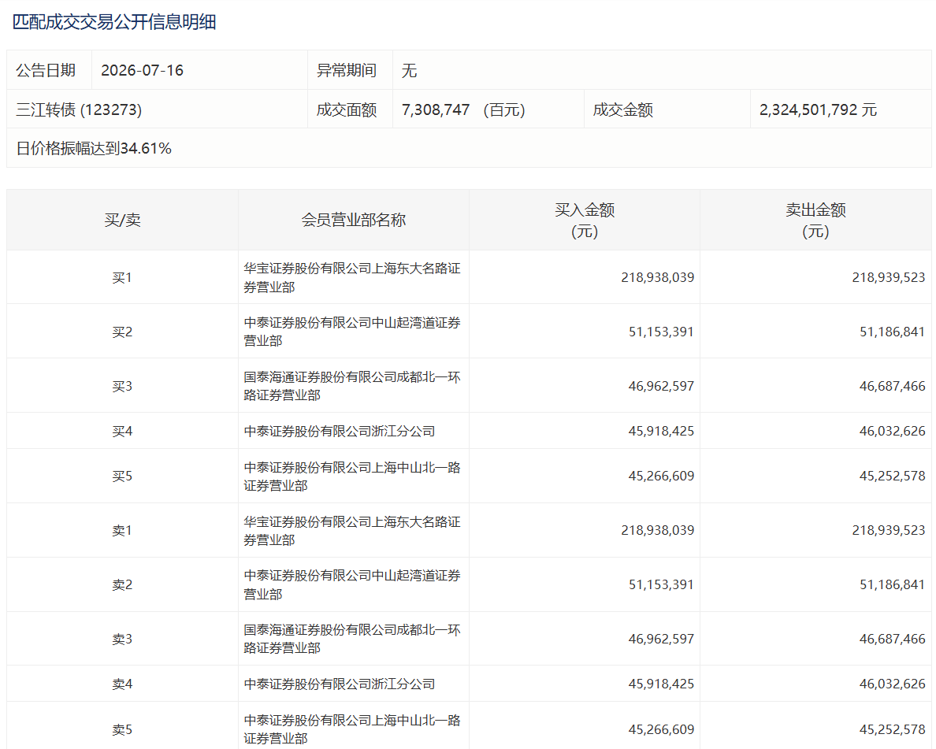The width and height of the screenshot is (936, 749).
Task: Click 中泰证券 上海中山北一路 branch in 卖5 row
Action: 352,729
